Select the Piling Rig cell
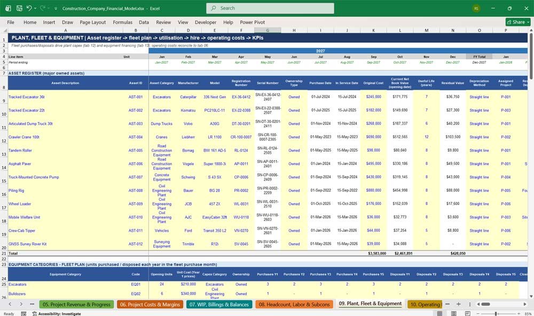This screenshot has height=316, width=534. tap(65, 191)
